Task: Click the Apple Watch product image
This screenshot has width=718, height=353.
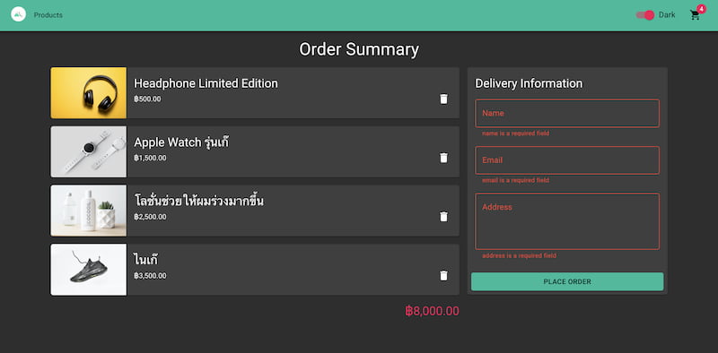Action: click(x=89, y=151)
